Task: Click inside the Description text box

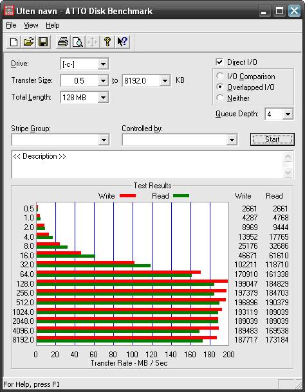Action: [x=148, y=165]
